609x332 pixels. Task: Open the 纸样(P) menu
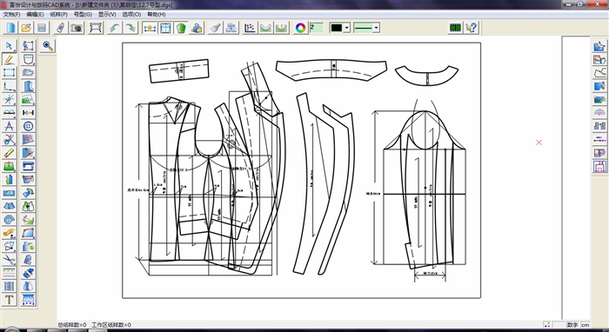[x=58, y=15]
